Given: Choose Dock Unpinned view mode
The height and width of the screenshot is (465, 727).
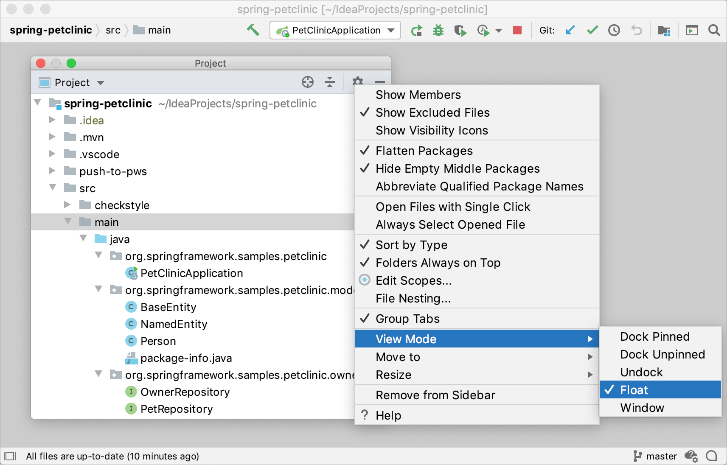Looking at the screenshot, I should (660, 354).
